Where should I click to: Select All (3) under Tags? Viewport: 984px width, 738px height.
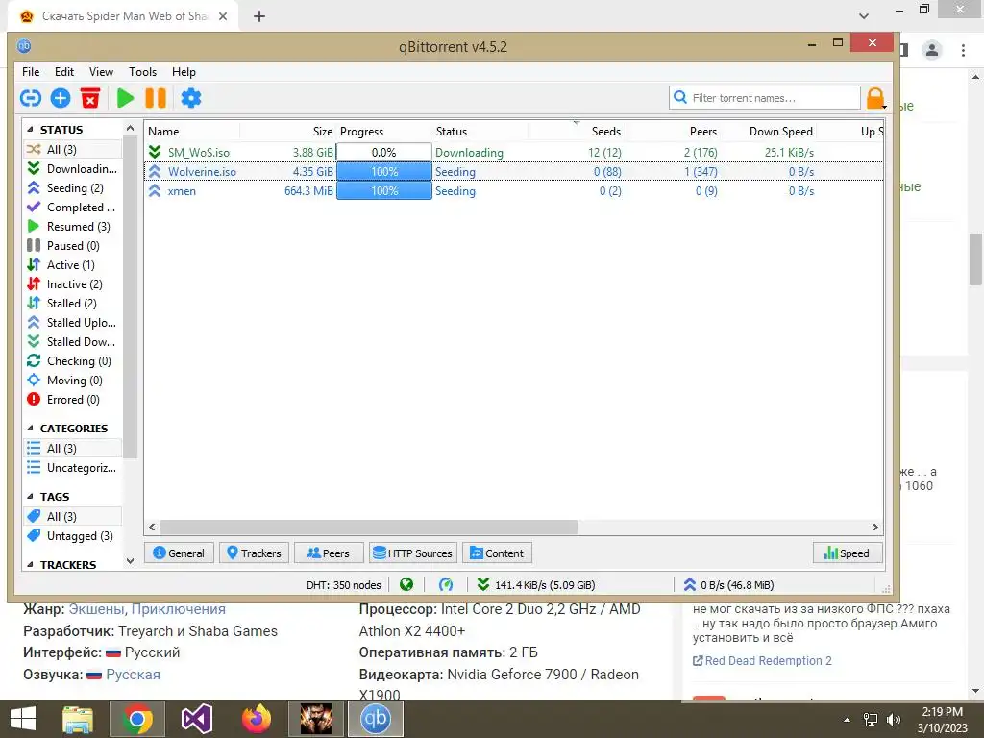pos(73,517)
